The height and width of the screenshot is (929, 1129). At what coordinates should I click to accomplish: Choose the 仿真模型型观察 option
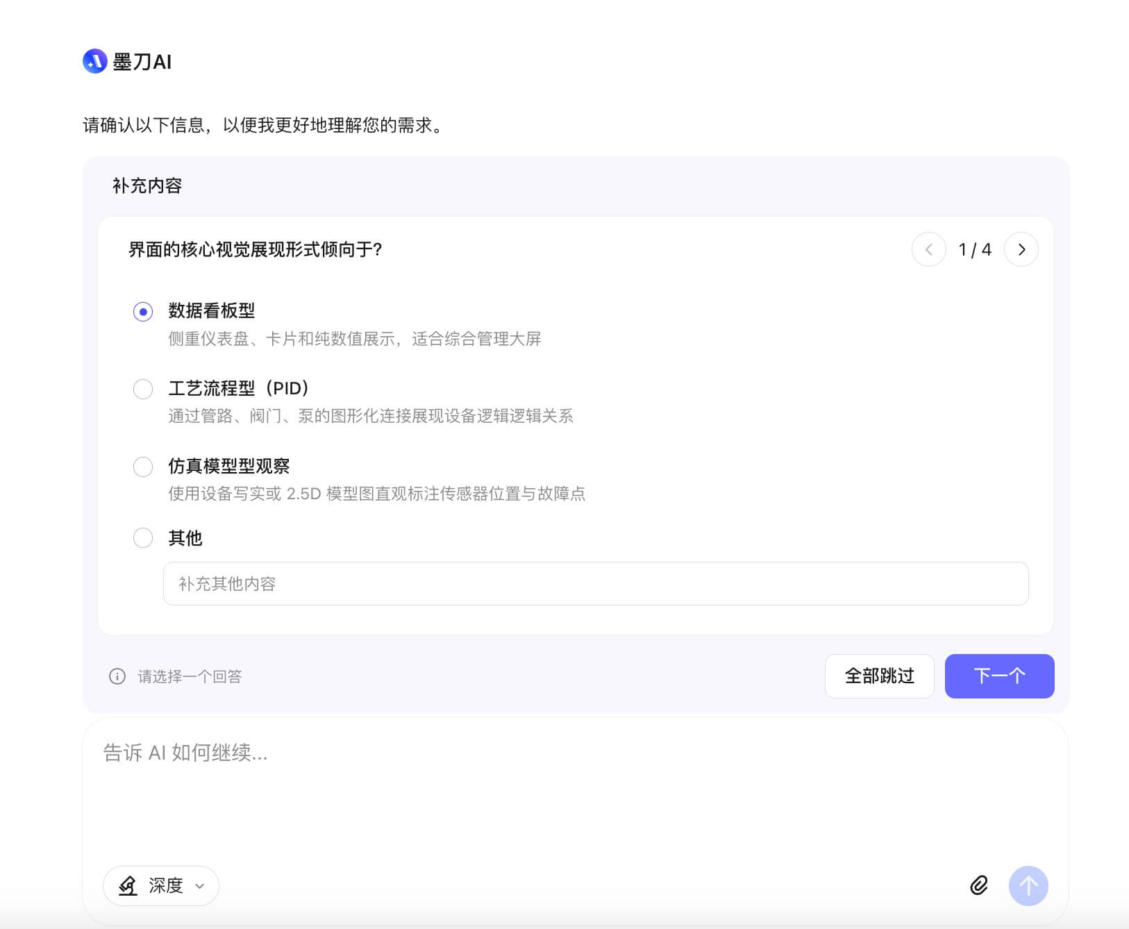pos(143,467)
